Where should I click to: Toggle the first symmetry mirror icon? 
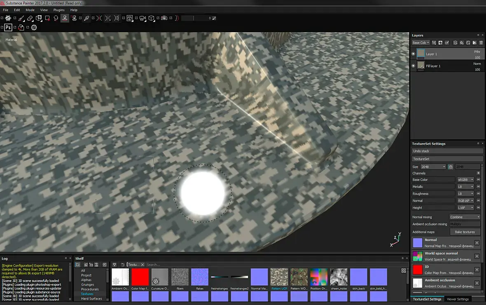pos(99,18)
